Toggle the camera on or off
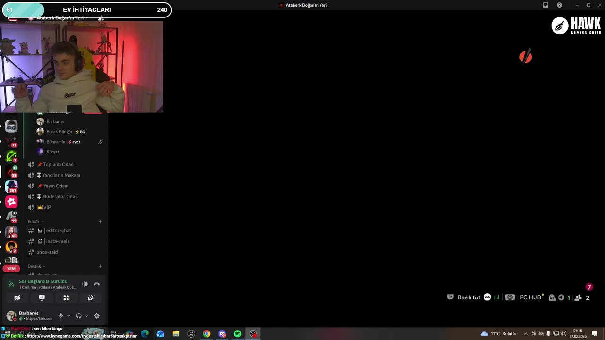Screen dimensions: 605x340 pos(17,297)
